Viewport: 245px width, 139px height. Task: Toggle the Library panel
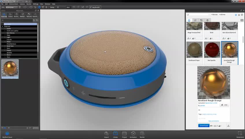tap(116, 135)
